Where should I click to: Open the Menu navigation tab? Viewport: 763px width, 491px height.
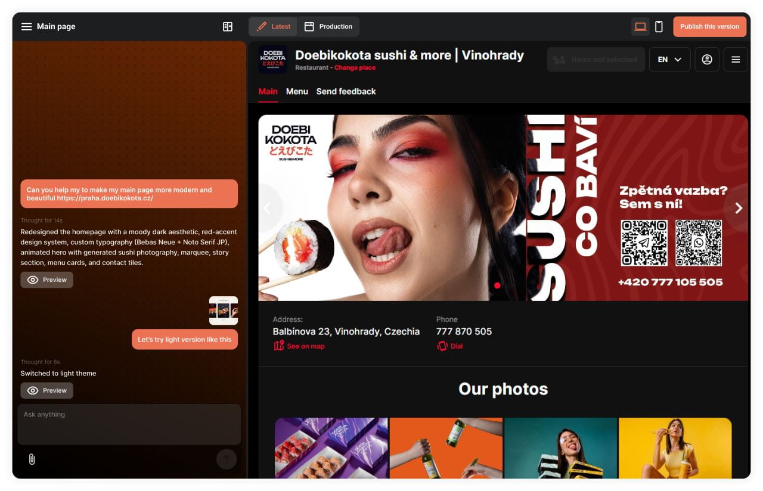pos(297,91)
